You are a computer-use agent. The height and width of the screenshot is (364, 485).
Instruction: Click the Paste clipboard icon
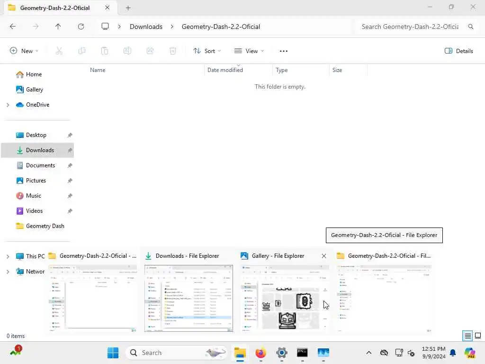(105, 51)
